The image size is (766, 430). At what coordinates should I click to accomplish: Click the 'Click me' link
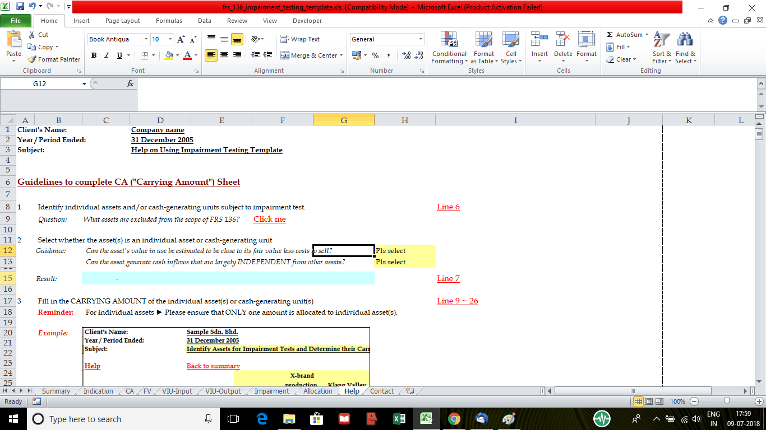point(270,219)
